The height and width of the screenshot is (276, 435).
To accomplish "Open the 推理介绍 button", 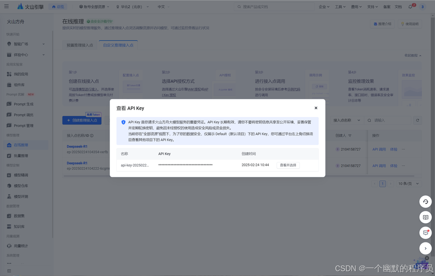I will coord(382,24).
